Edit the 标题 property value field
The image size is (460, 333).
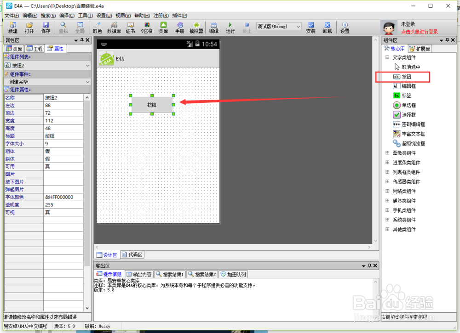pos(63,136)
